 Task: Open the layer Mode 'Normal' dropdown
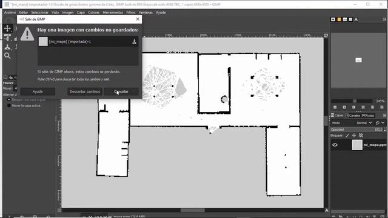coord(364,123)
